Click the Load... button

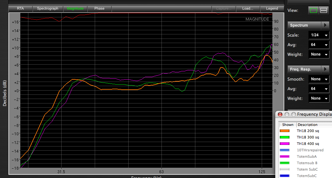tap(248, 9)
